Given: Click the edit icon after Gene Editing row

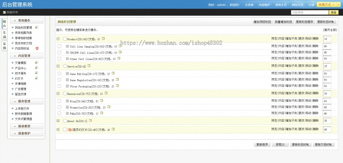Looking at the screenshot, I should (x=113, y=73).
